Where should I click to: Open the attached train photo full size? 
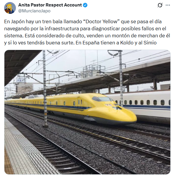[x=87, y=112]
